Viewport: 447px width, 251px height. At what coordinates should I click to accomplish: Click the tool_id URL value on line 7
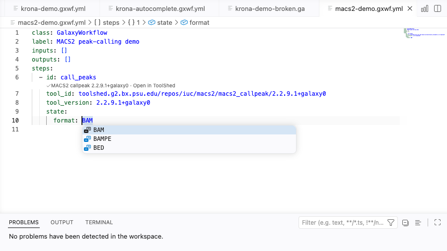click(x=202, y=94)
